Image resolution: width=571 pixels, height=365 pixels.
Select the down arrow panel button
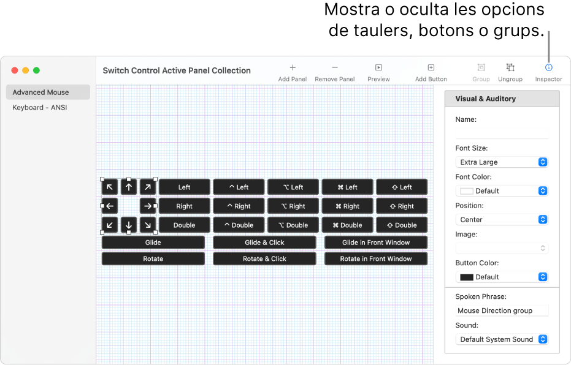tap(129, 225)
